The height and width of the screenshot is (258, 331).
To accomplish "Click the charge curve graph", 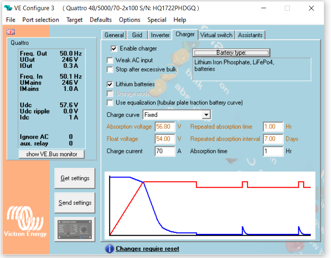I will (x=210, y=206).
